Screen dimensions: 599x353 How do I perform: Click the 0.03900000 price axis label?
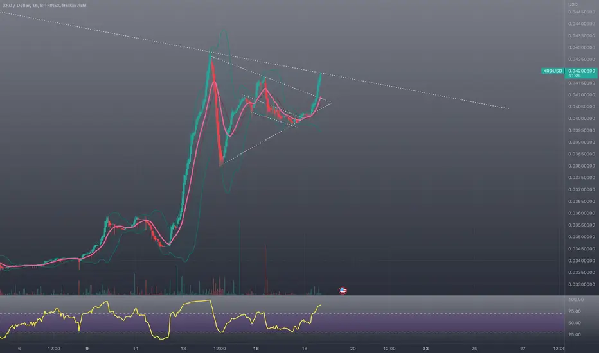(x=581, y=142)
